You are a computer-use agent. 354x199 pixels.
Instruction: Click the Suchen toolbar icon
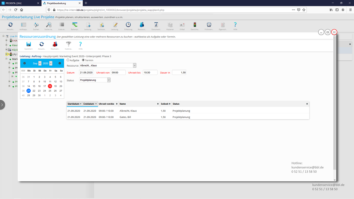36,25
